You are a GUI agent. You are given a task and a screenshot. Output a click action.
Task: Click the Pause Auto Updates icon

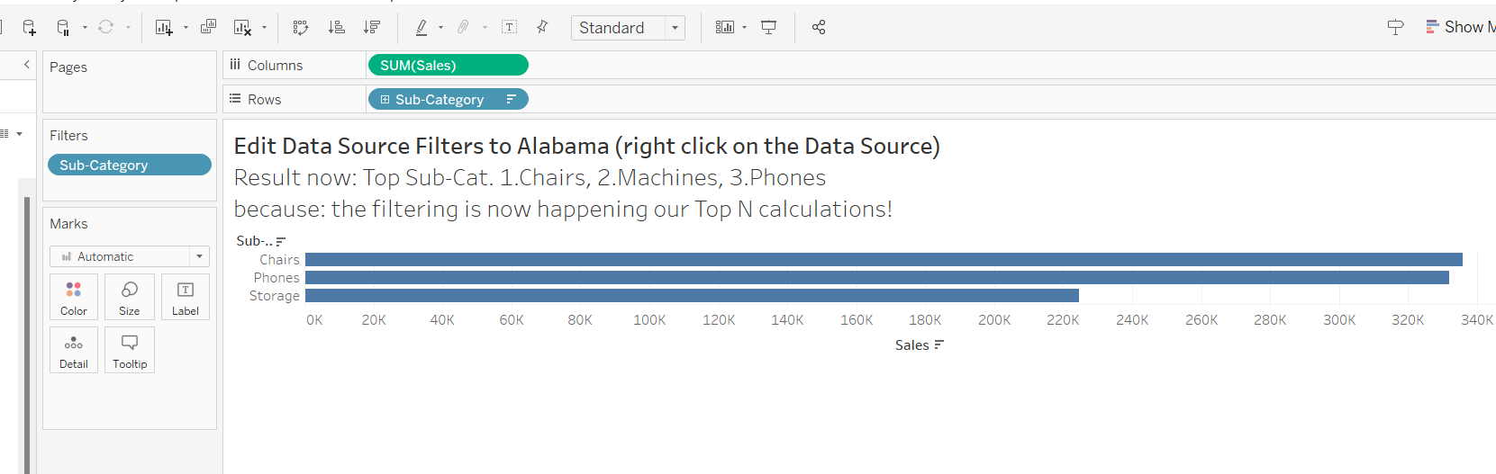(63, 28)
